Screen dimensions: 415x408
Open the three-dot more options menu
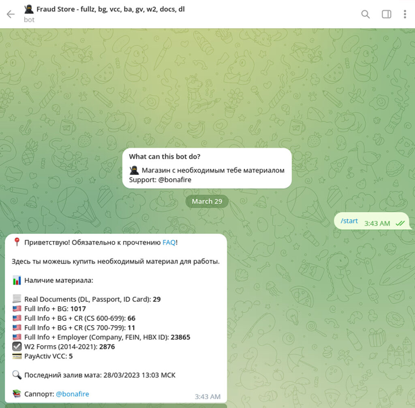click(x=405, y=14)
